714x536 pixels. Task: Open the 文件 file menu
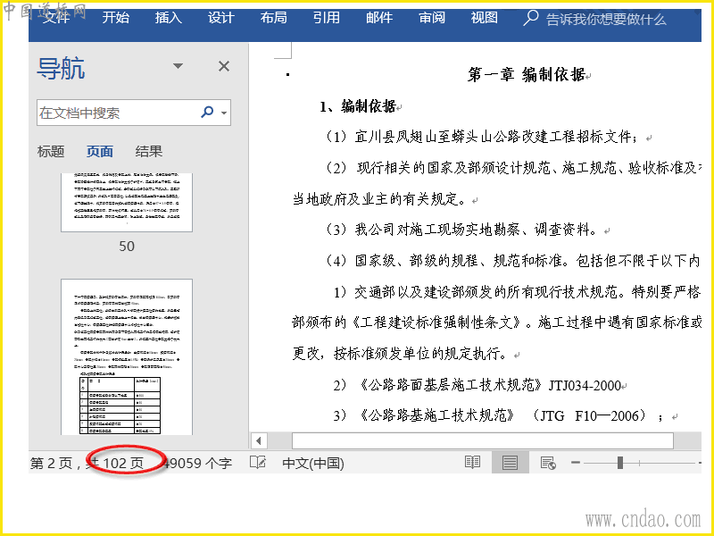56,17
